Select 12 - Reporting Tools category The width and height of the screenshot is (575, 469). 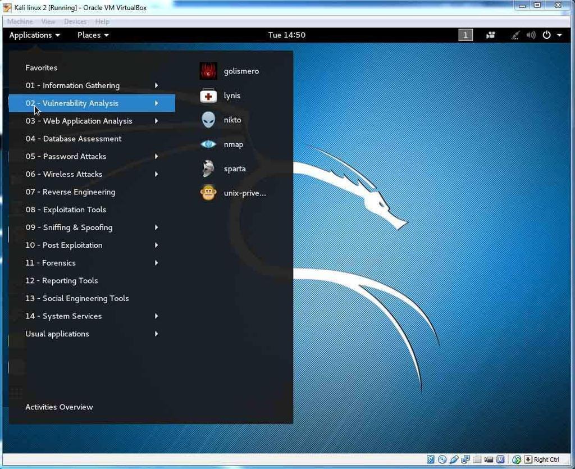(92, 280)
